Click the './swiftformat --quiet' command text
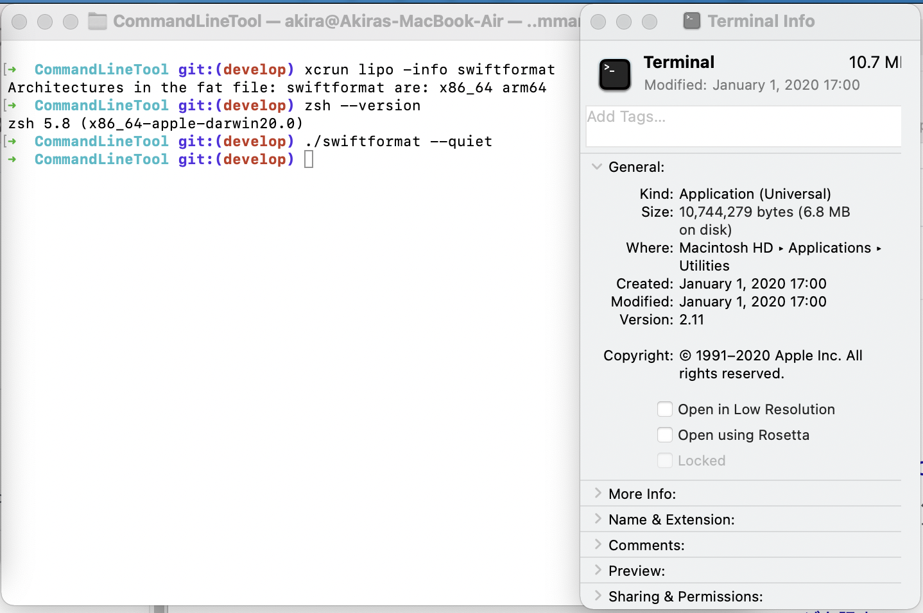Viewport: 923px width, 613px height. point(399,141)
